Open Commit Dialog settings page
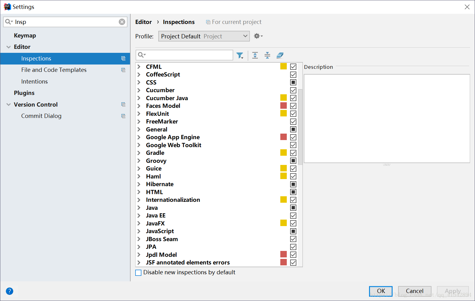Image resolution: width=475 pixels, height=301 pixels. pyautogui.click(x=41, y=116)
